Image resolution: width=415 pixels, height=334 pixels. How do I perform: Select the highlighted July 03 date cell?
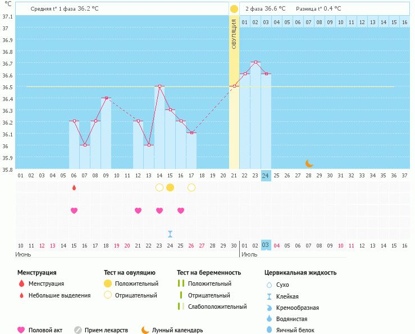(x=266, y=245)
